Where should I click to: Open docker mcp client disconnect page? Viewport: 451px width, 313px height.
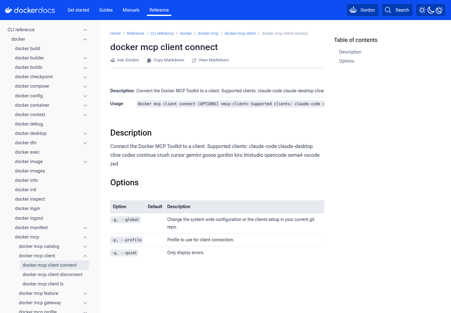pyautogui.click(x=53, y=275)
